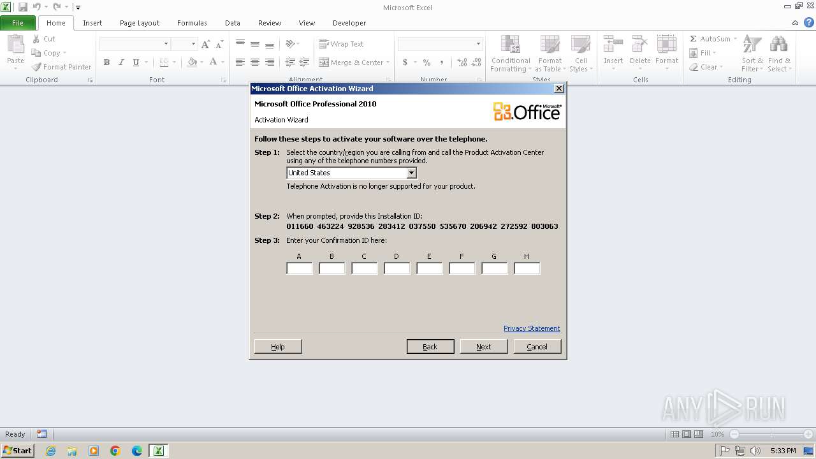The height and width of the screenshot is (459, 816).
Task: Open the File tab
Action: pyautogui.click(x=18, y=23)
